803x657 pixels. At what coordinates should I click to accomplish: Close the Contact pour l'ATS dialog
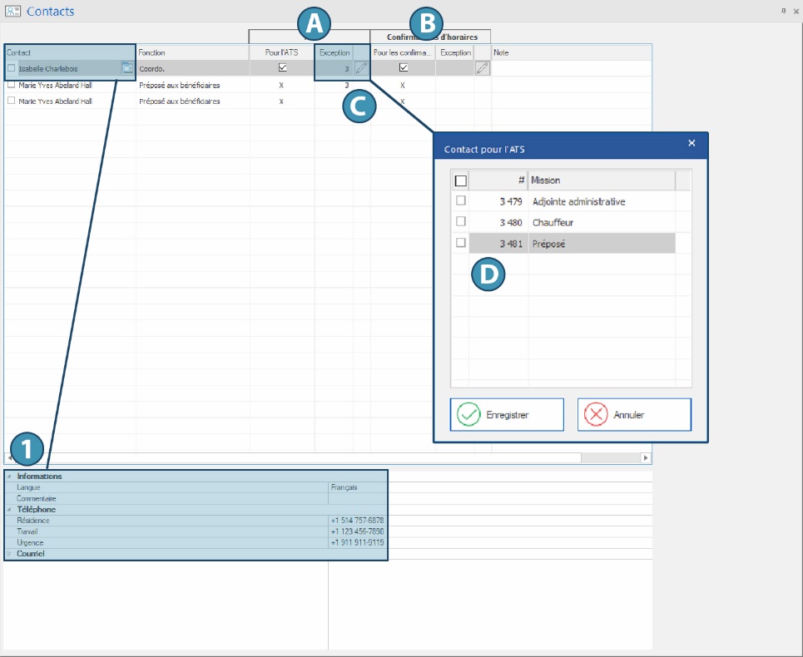coord(691,143)
